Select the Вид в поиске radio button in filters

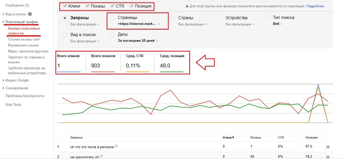coord(65,35)
